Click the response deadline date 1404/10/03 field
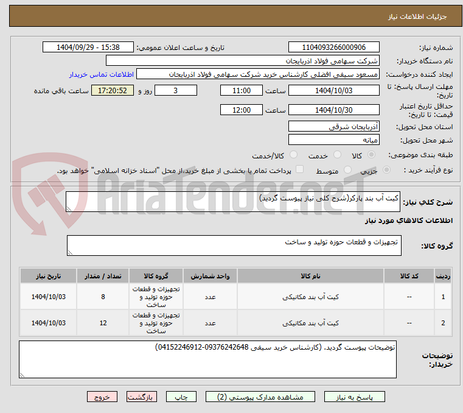This screenshot has height=413, width=463. (x=333, y=90)
